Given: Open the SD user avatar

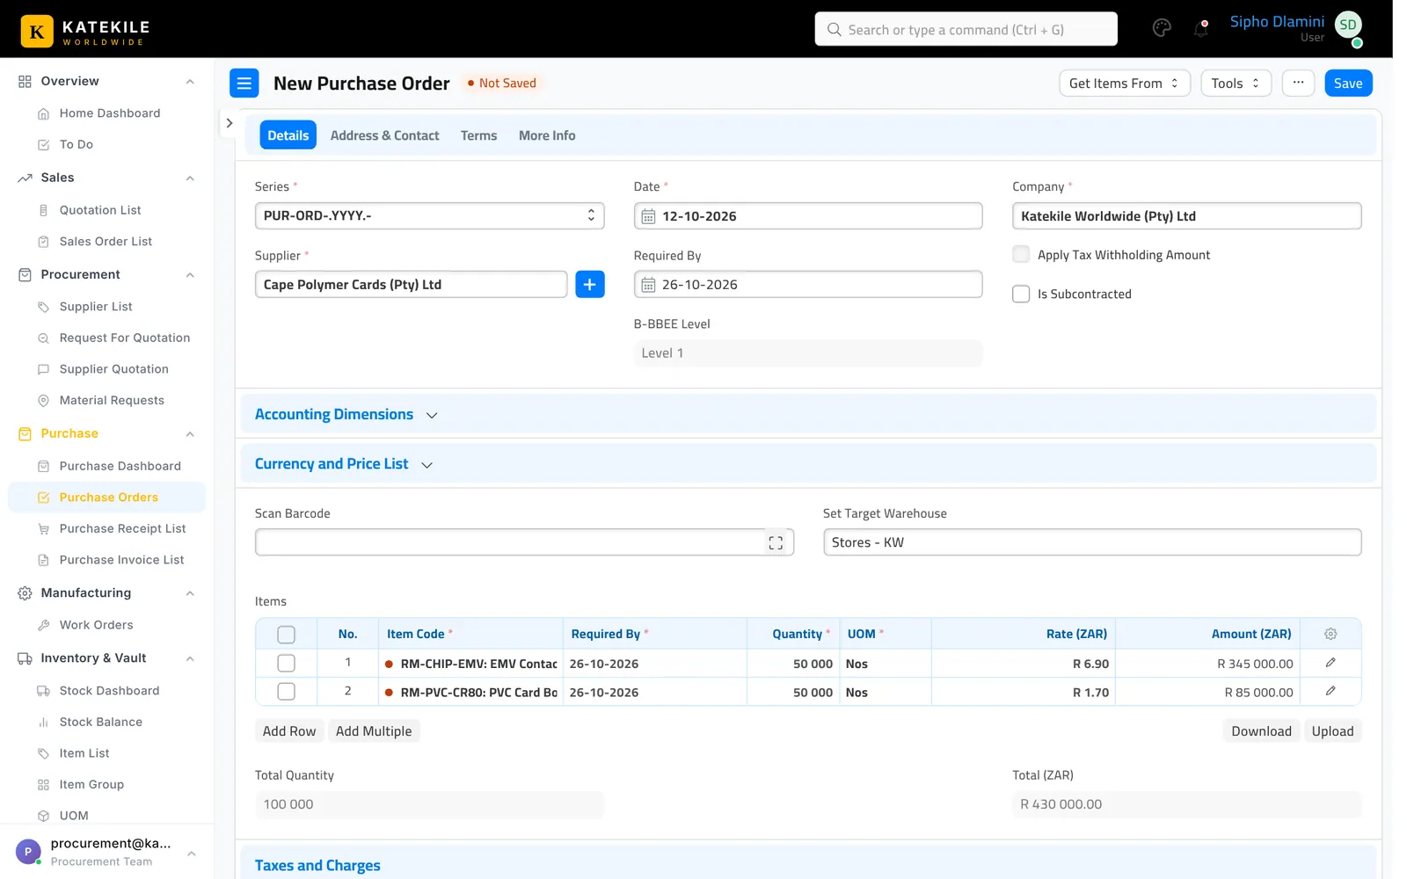Looking at the screenshot, I should 1348,25.
